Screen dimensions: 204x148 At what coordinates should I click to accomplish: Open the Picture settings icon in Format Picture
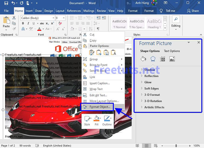tap(172, 59)
